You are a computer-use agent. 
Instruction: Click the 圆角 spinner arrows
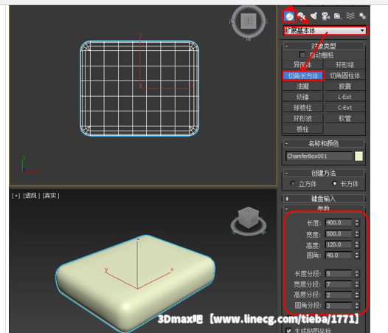356,255
